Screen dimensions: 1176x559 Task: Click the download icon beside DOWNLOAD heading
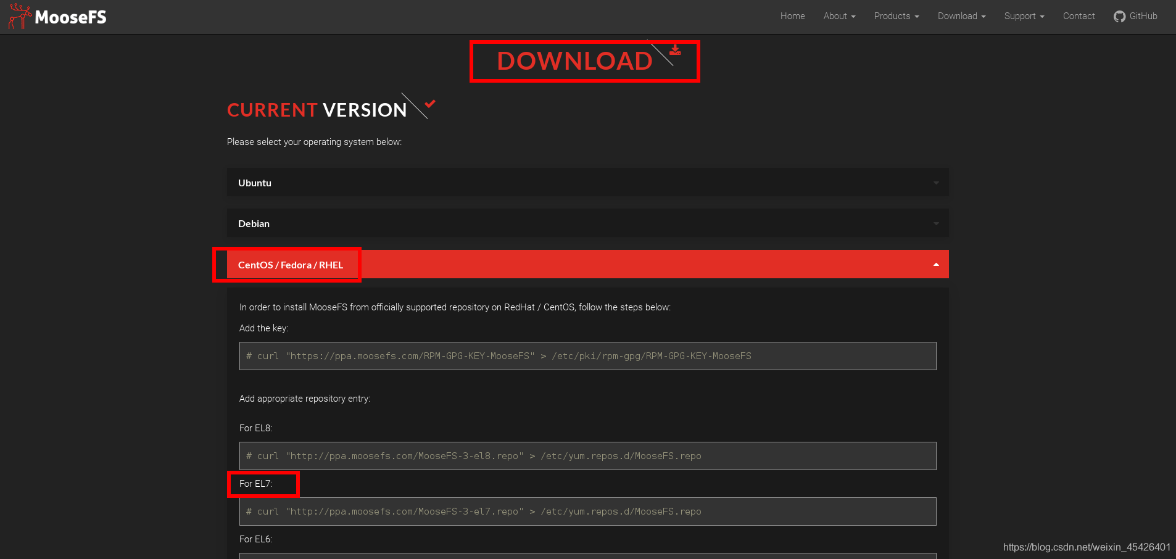(675, 50)
